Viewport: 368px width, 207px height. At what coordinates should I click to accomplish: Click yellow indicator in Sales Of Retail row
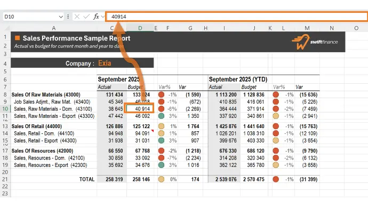click(161, 126)
